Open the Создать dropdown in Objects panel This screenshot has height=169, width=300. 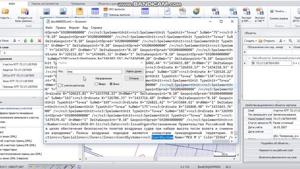(250, 41)
